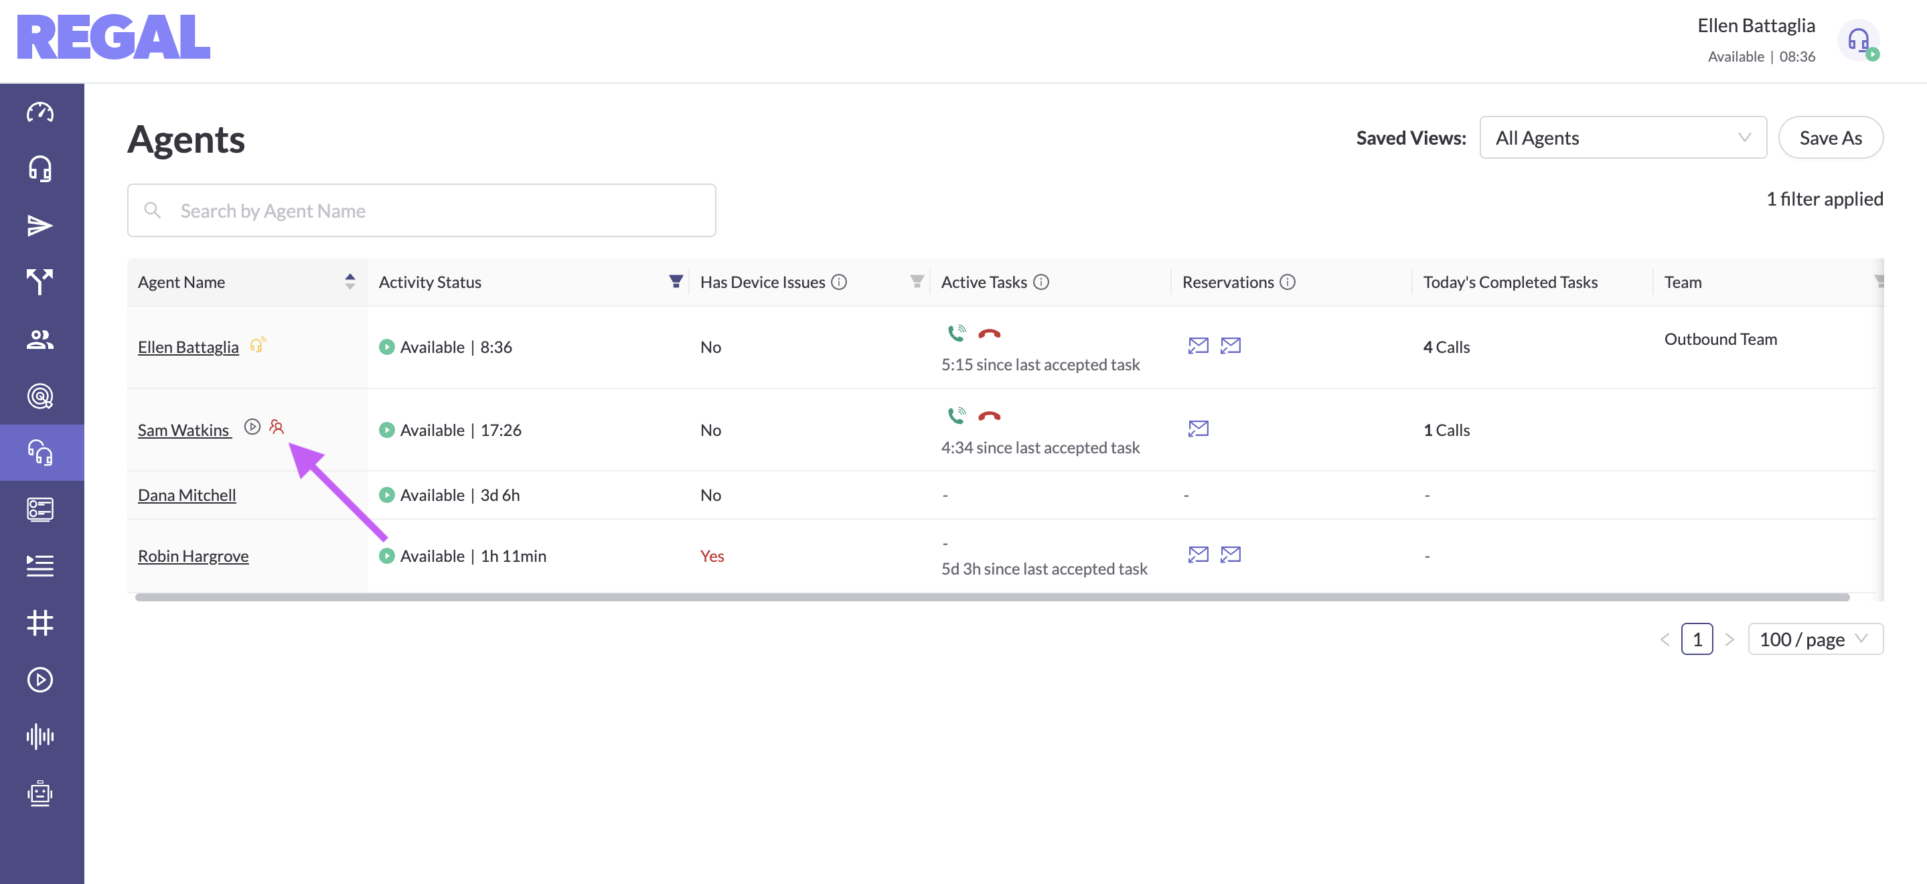The image size is (1927, 884).
Task: Open the 100 / page size dropdown
Action: (x=1815, y=640)
